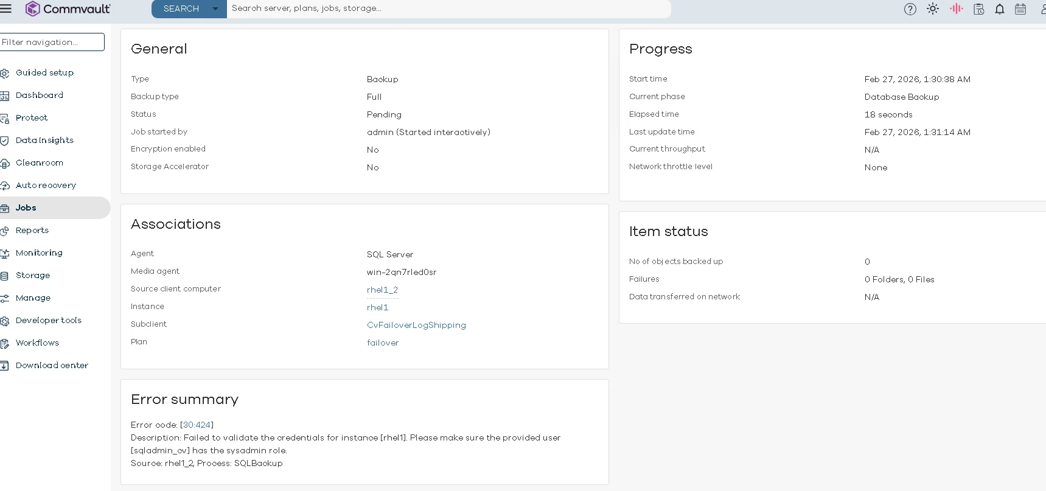The width and height of the screenshot is (1046, 491).
Task: Open error code 30:424 link
Action: tap(197, 425)
